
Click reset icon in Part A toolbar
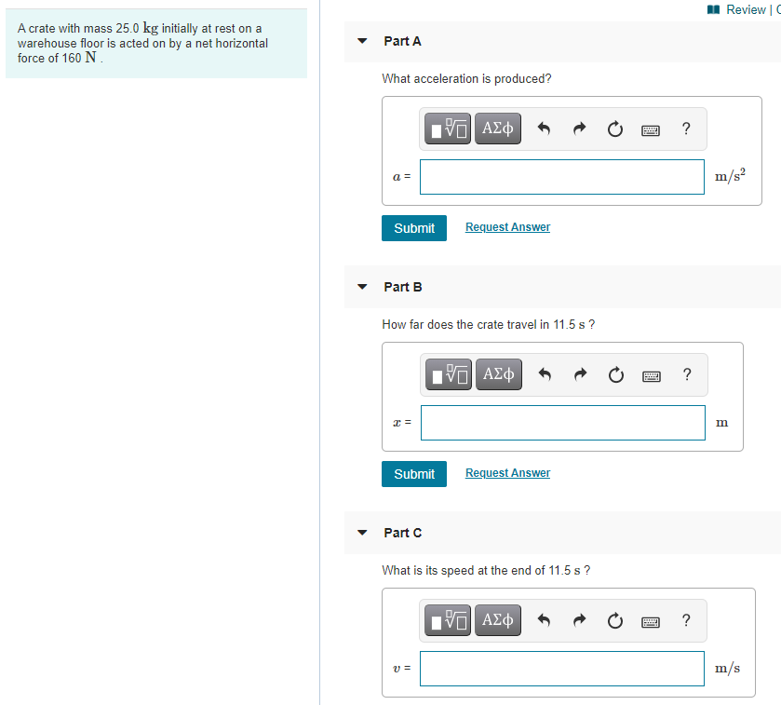coord(615,129)
